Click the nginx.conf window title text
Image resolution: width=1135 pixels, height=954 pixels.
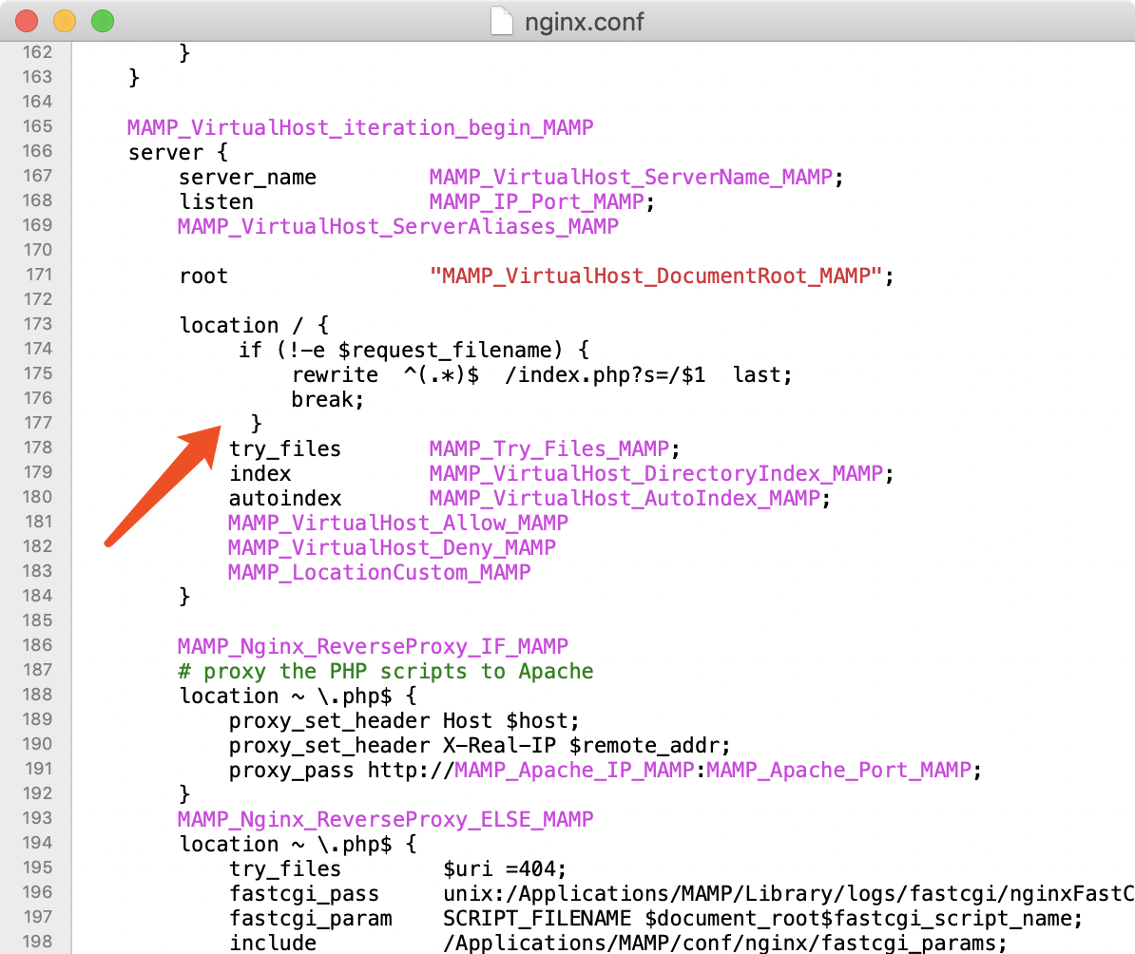tap(585, 22)
